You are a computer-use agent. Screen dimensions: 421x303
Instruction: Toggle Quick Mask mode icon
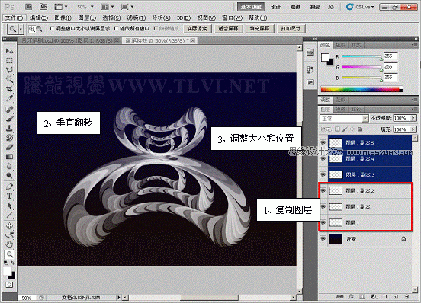pos(9,285)
